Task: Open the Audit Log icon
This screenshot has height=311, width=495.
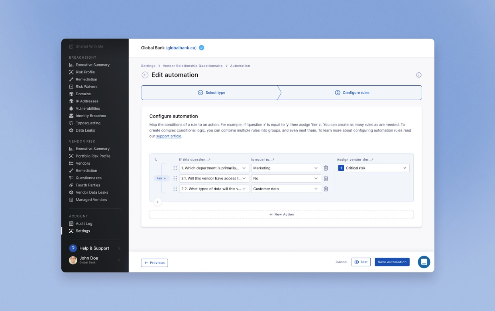Action: [71, 224]
